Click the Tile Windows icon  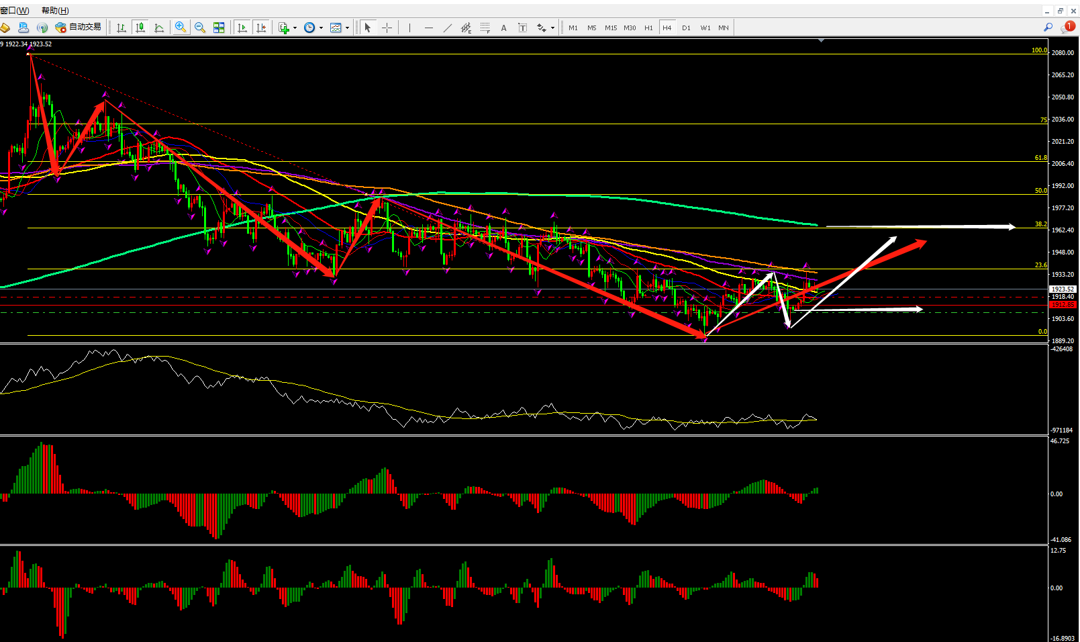tap(219, 28)
